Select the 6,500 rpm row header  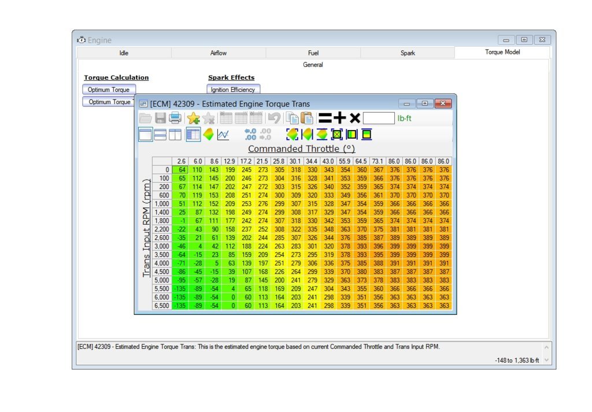pos(162,306)
